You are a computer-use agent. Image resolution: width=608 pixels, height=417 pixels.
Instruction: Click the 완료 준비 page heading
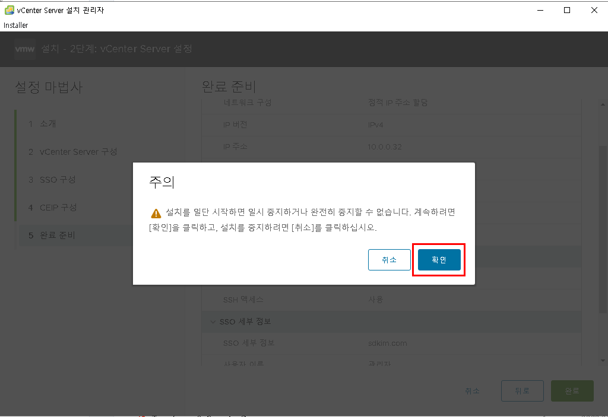point(229,87)
